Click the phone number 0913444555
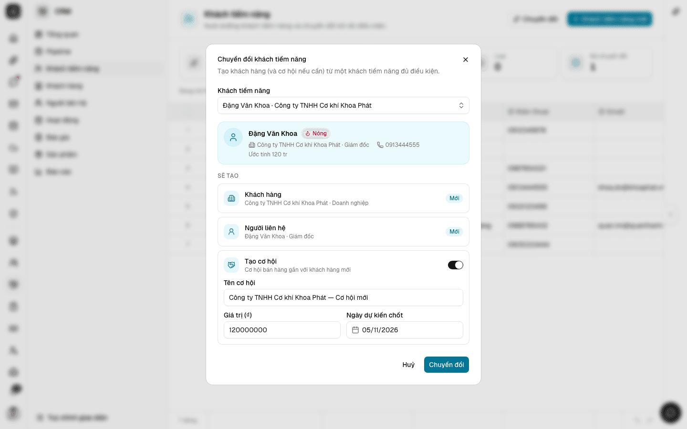This screenshot has height=429, width=687. point(402,145)
